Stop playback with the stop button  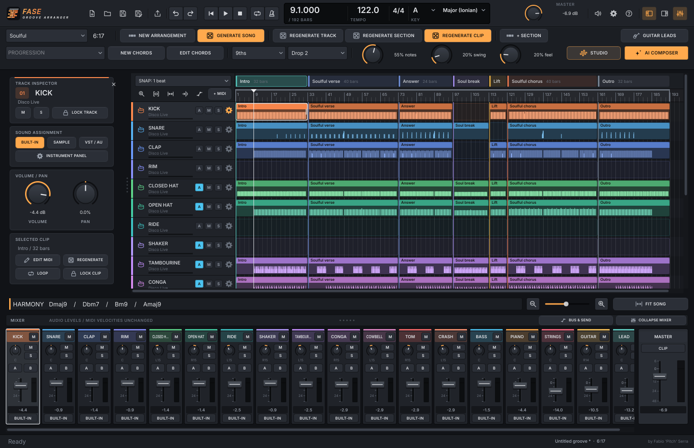point(240,13)
